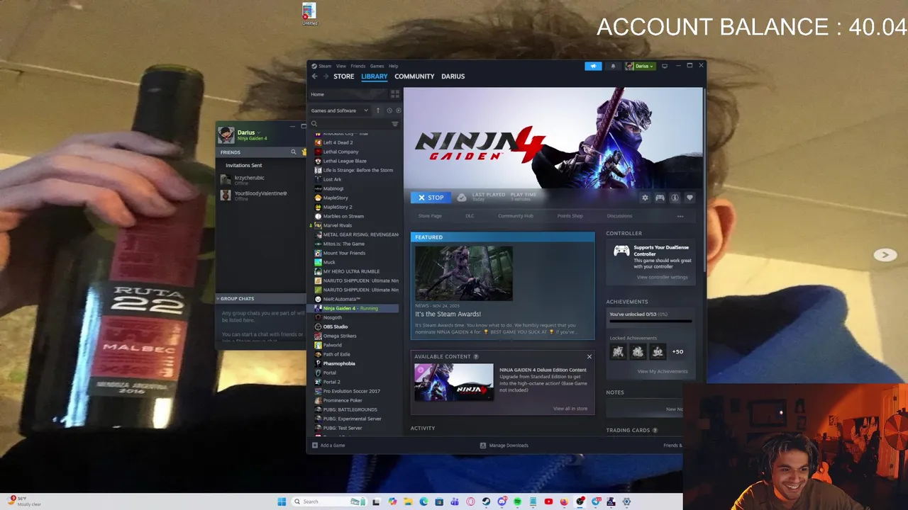The height and width of the screenshot is (510, 908).
Task: Click the achievements progress bar
Action: (x=650, y=322)
